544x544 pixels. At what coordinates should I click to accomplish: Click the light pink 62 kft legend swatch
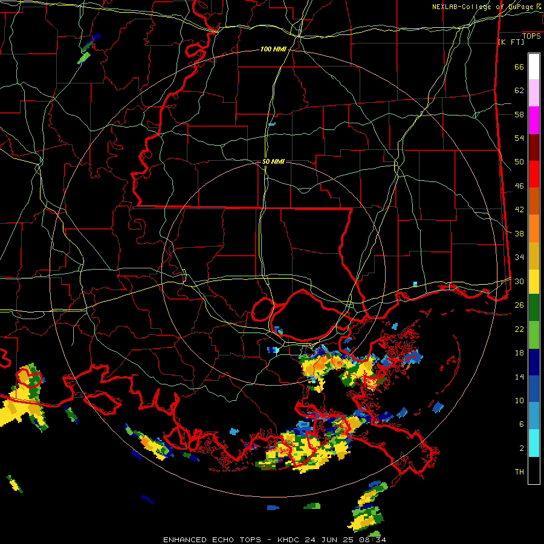pyautogui.click(x=534, y=93)
